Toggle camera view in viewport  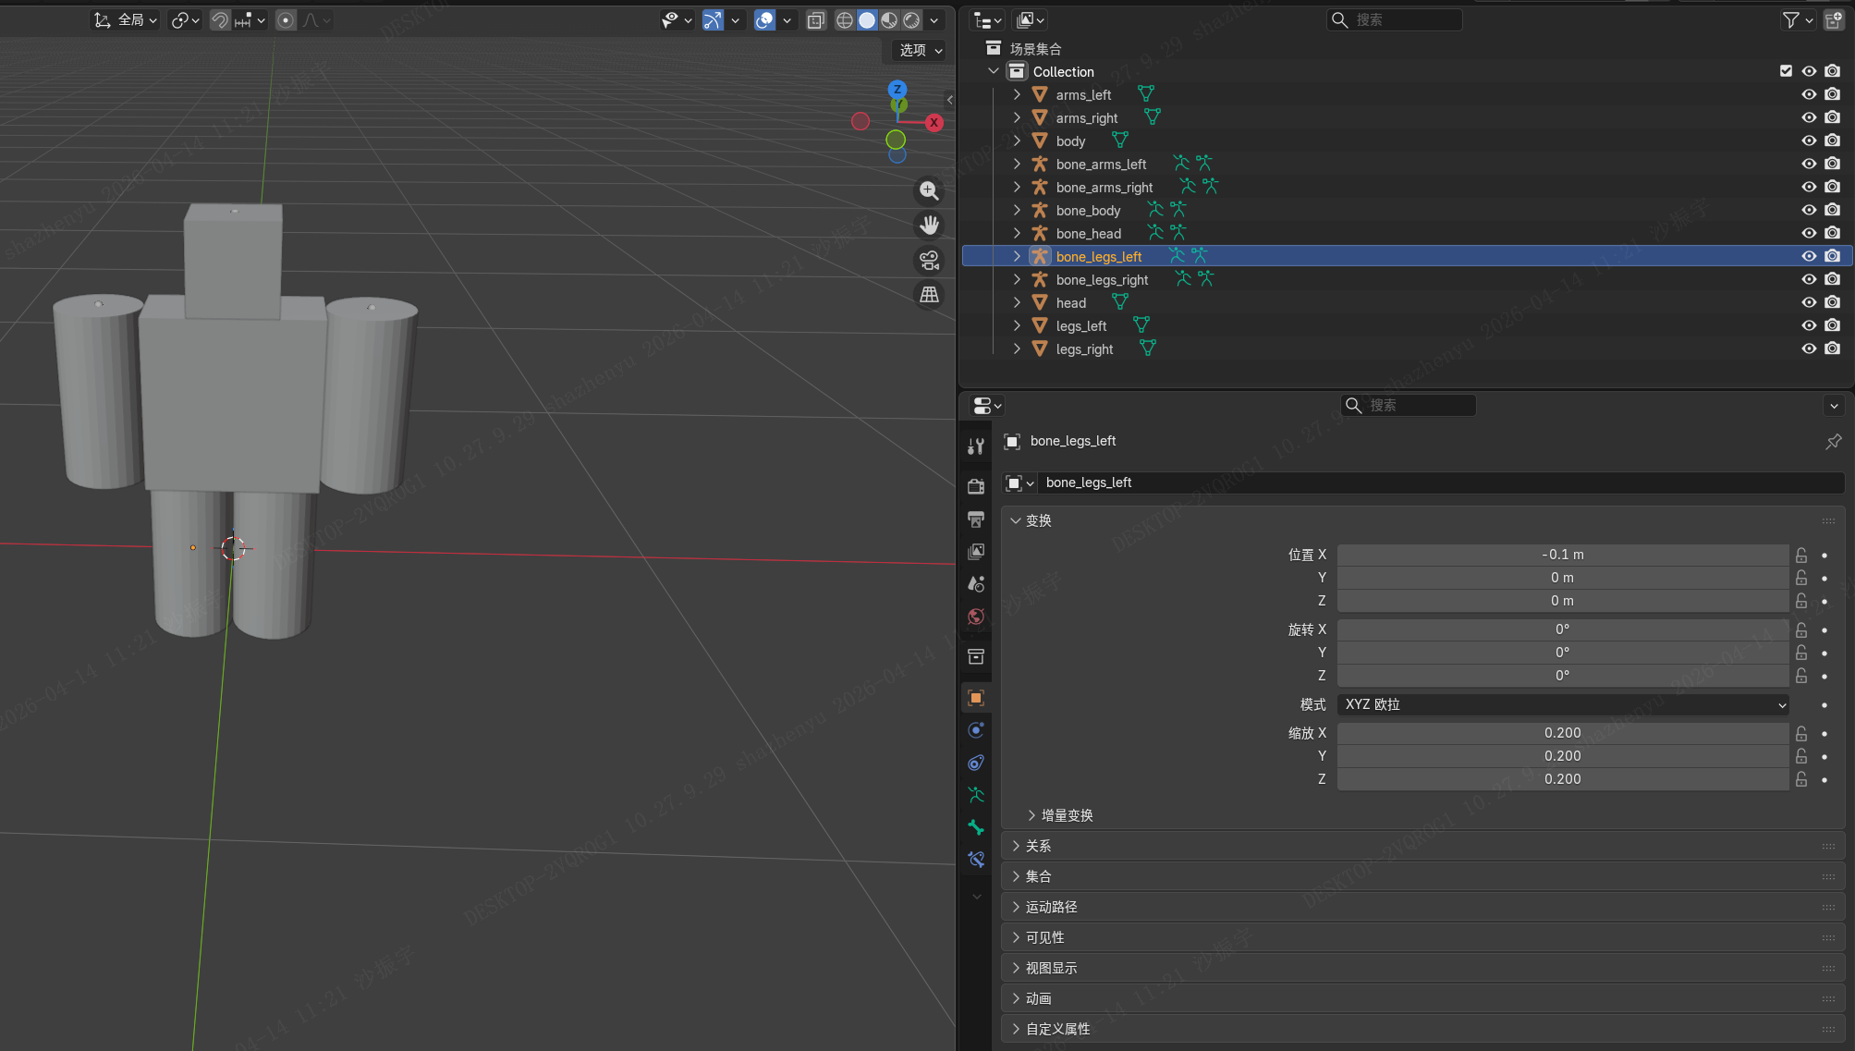coord(929,261)
